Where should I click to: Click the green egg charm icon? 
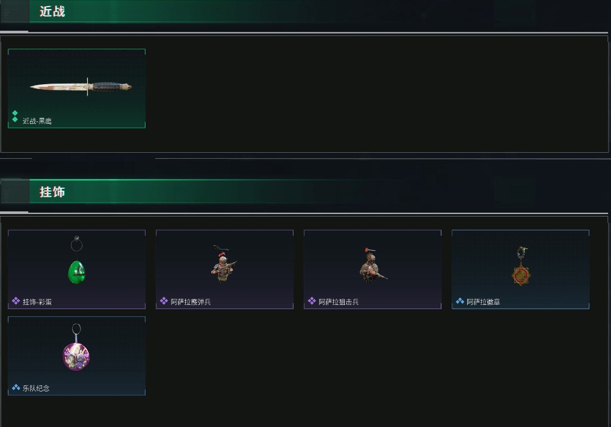coord(77,260)
